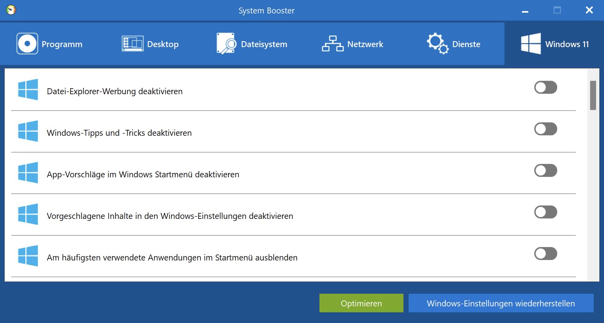
Task: Switch to the Desktop tab
Action: coord(150,44)
